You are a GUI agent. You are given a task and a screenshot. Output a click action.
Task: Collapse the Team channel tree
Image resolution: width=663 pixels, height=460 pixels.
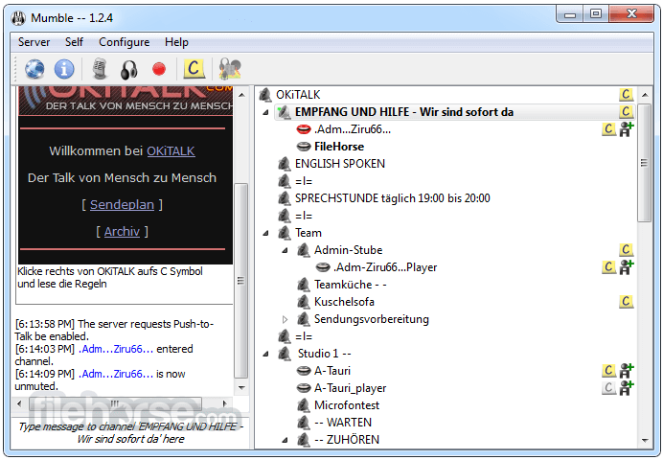pyautogui.click(x=266, y=233)
